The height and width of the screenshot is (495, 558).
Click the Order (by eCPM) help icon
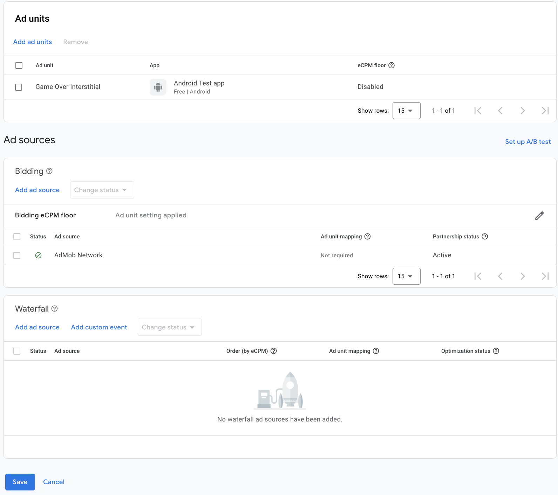pos(274,351)
